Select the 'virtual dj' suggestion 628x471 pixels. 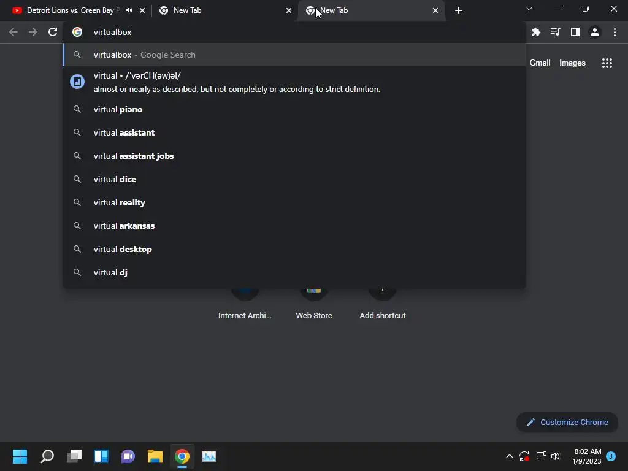pyautogui.click(x=294, y=272)
